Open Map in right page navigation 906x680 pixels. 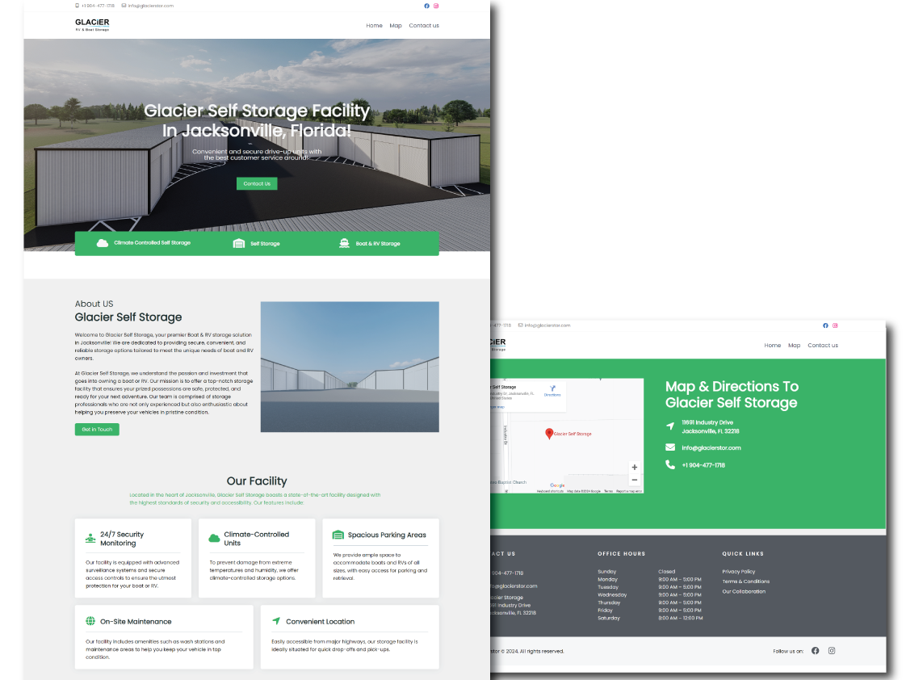pos(794,346)
